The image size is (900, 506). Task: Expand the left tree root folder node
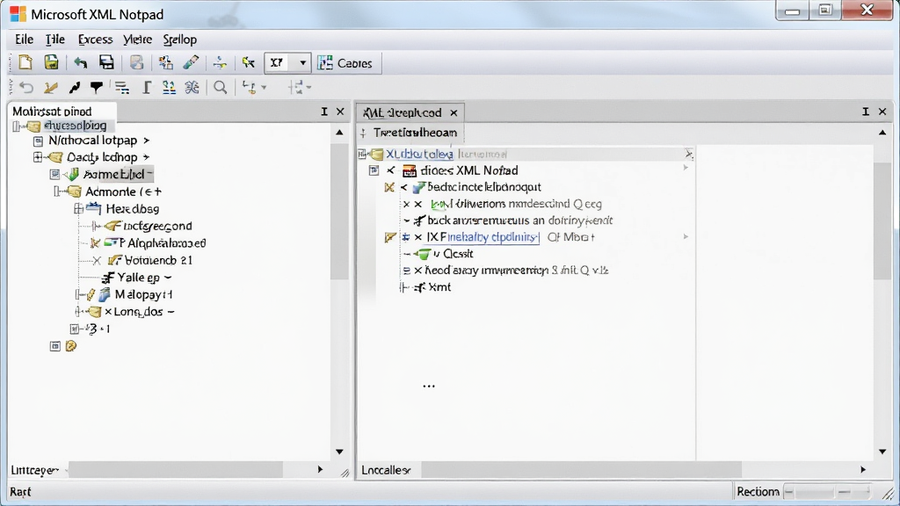tap(18, 126)
